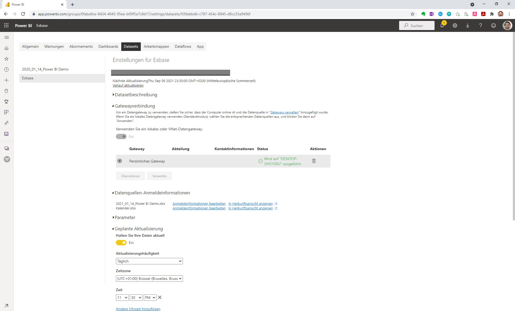Delete the Persönliches Gateway via trash icon
The width and height of the screenshot is (515, 311).
click(314, 161)
